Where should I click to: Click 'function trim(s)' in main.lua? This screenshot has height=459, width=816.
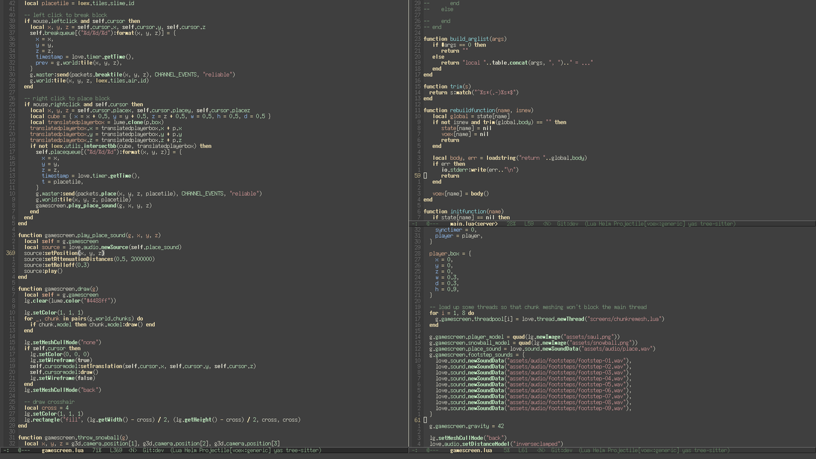point(448,86)
